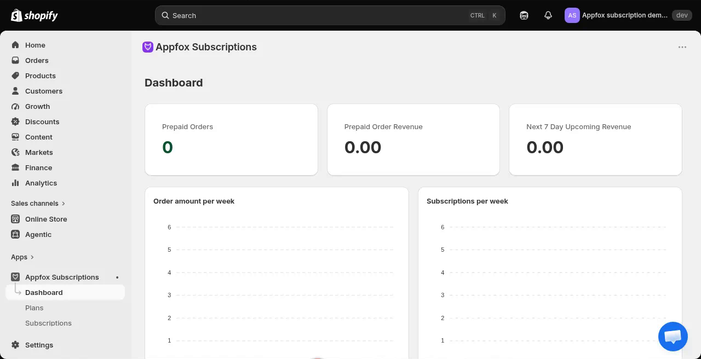Screen dimensions: 701x359
Task: Click the Home house icon
Action: click(x=15, y=45)
